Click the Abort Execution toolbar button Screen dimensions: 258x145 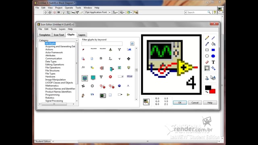coord(54,12)
